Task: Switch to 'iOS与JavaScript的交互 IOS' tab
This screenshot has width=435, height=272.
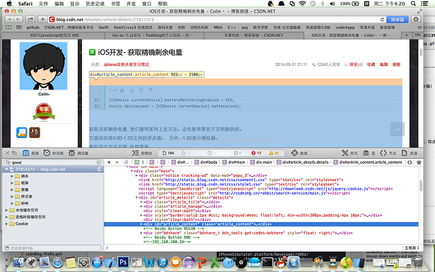Action: [x=53, y=35]
